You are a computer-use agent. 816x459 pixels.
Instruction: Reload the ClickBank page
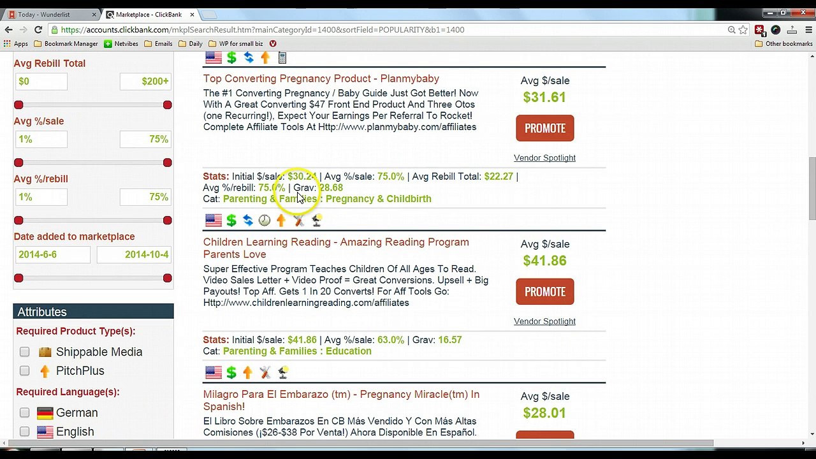[x=38, y=29]
